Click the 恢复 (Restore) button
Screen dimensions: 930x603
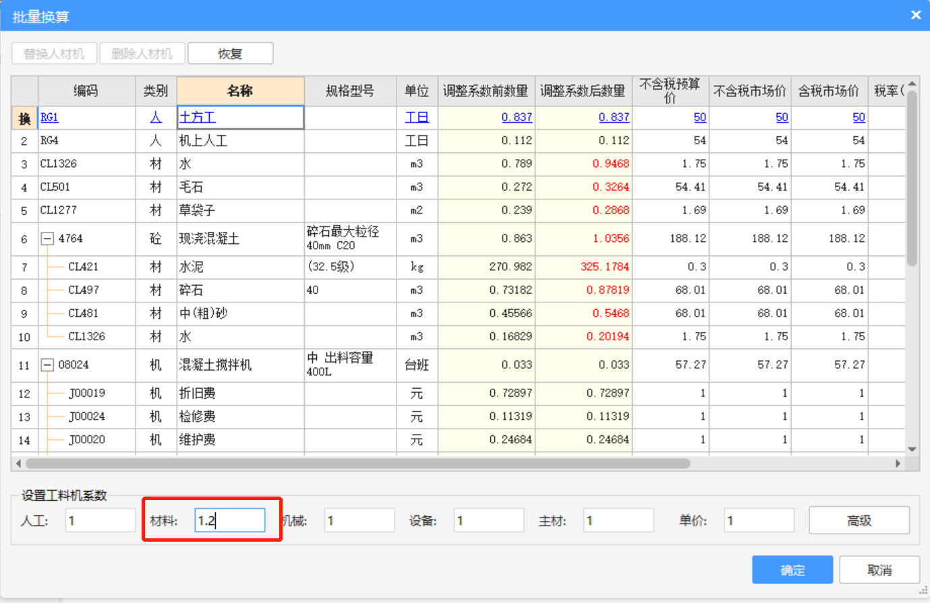click(x=230, y=53)
